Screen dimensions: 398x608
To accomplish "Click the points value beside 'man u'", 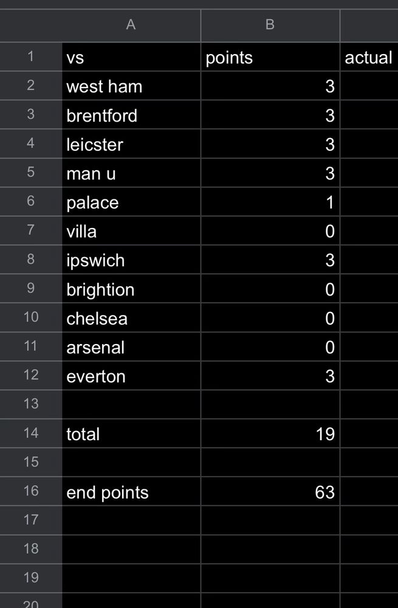I will tap(270, 174).
